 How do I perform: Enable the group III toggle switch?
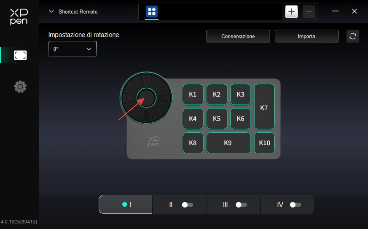(x=241, y=205)
